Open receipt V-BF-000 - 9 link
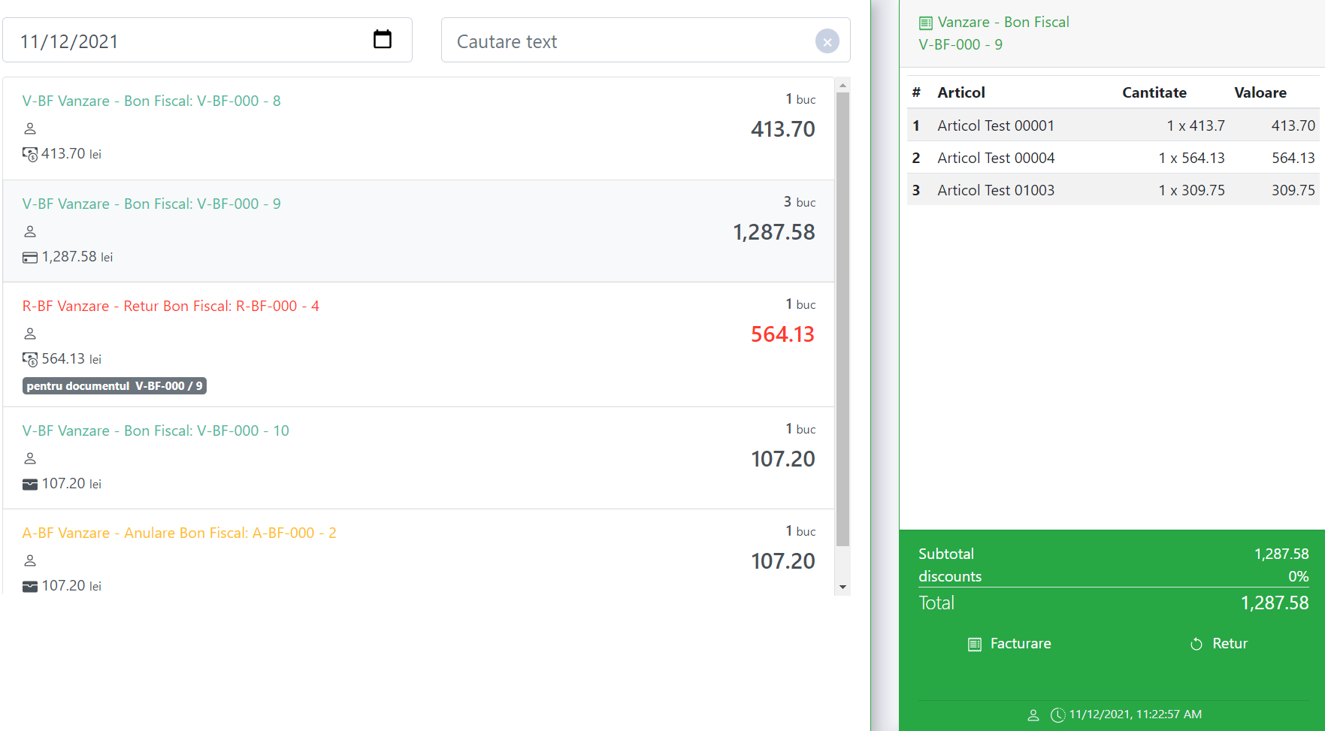Image resolution: width=1325 pixels, height=731 pixels. point(151,204)
